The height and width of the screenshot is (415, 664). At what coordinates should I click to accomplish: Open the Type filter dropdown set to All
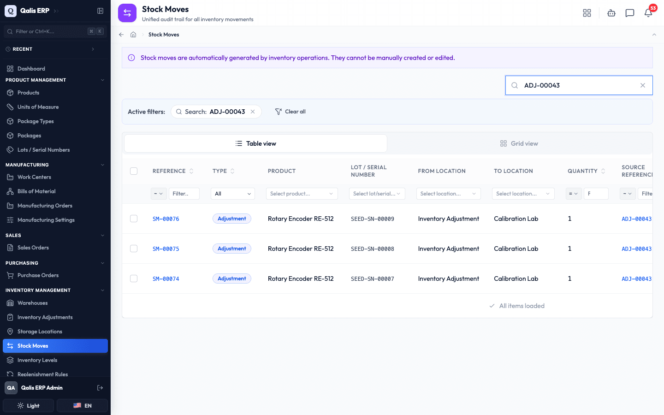(x=233, y=194)
